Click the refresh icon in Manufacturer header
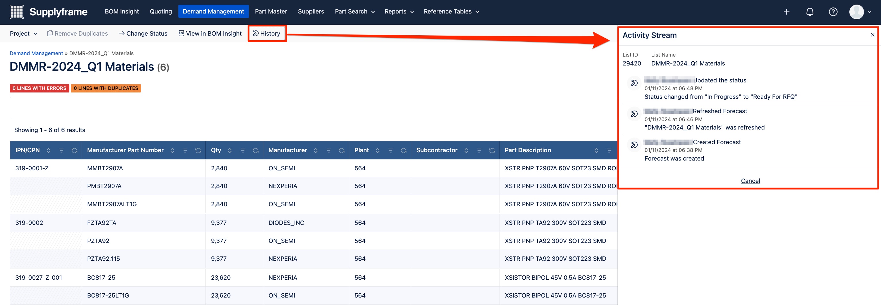 coord(341,150)
